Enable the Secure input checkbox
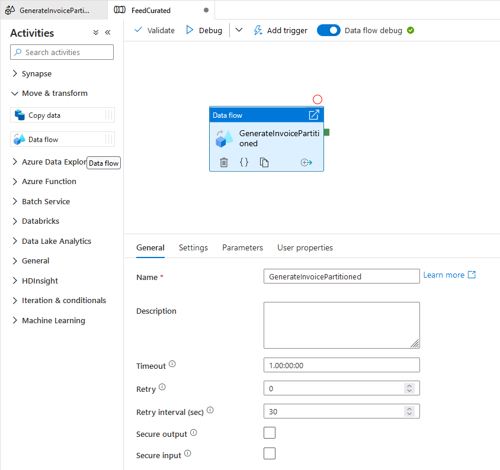The image size is (500, 470). point(270,453)
